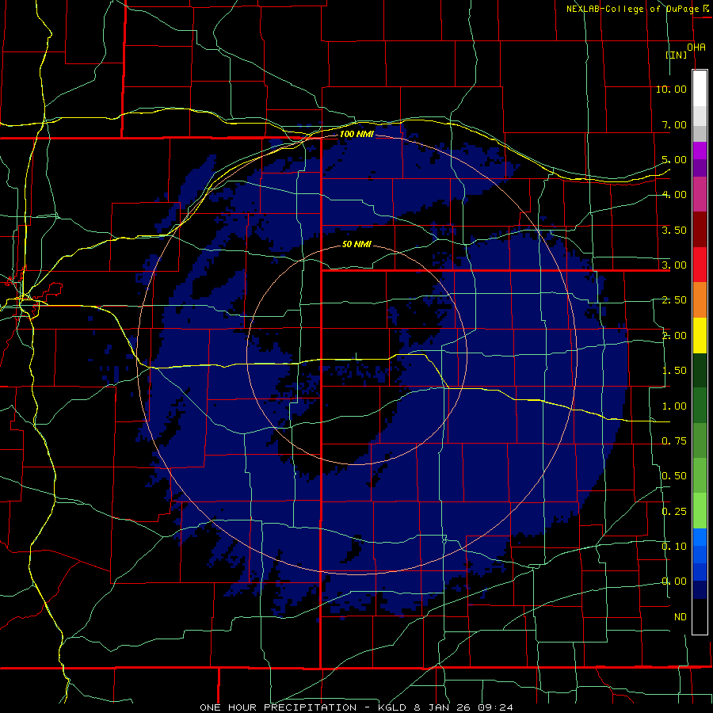Click the 0.25 legend value

tap(674, 512)
